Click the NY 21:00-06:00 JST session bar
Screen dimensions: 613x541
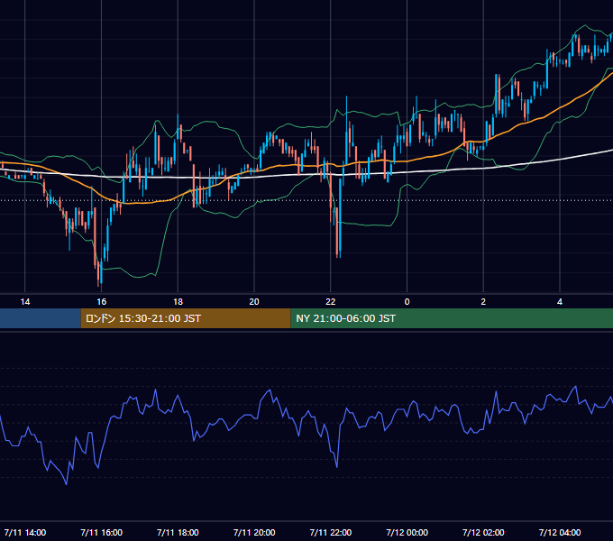452,318
